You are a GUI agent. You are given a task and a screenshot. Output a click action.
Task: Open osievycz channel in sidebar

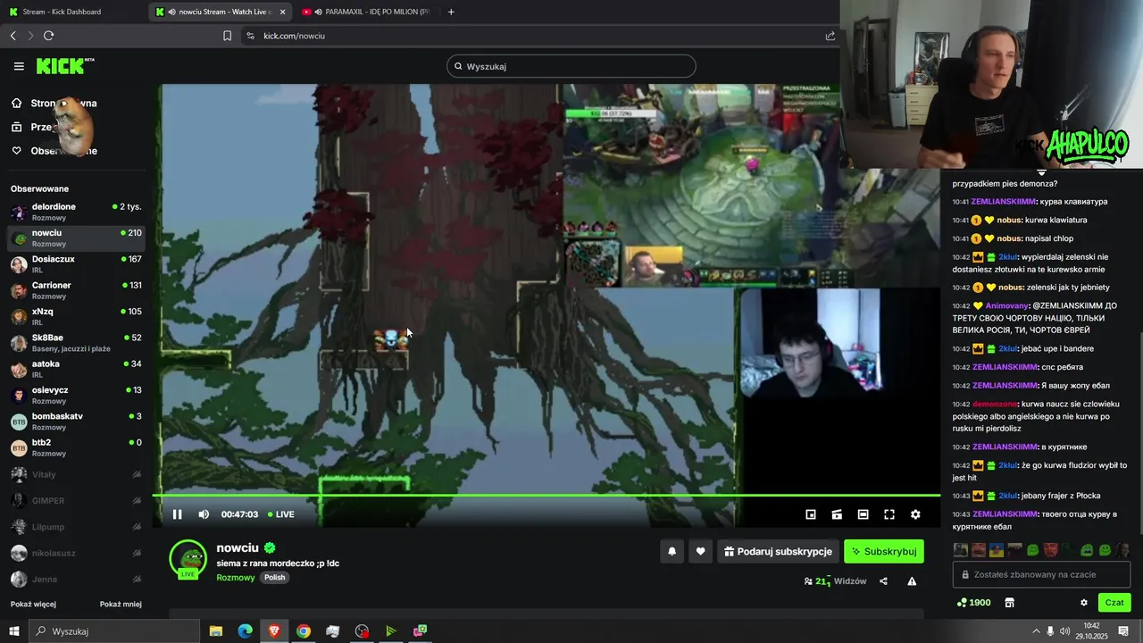(x=76, y=396)
